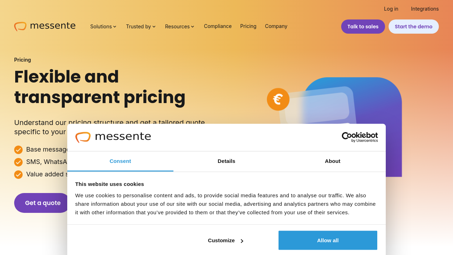Click the Cookiebot by Usercentrics logo
The height and width of the screenshot is (255, 453).
tap(360, 137)
